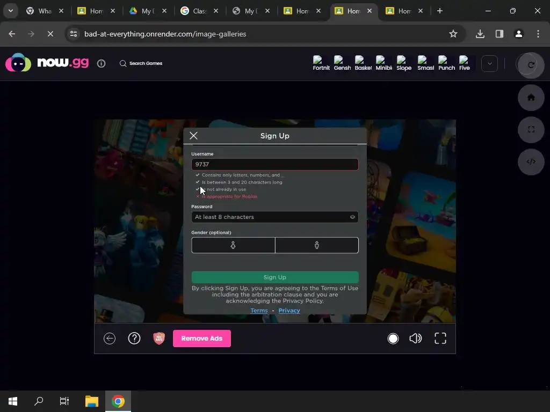Click the site information icon in address bar

[74, 34]
